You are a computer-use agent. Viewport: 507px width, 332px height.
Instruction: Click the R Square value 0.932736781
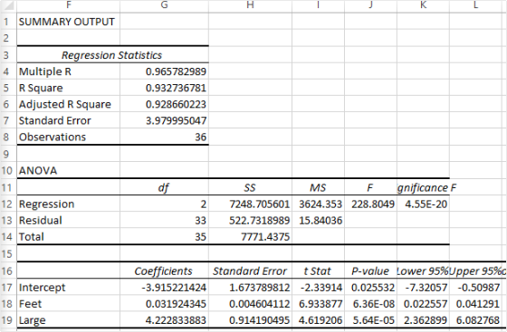tap(164, 88)
